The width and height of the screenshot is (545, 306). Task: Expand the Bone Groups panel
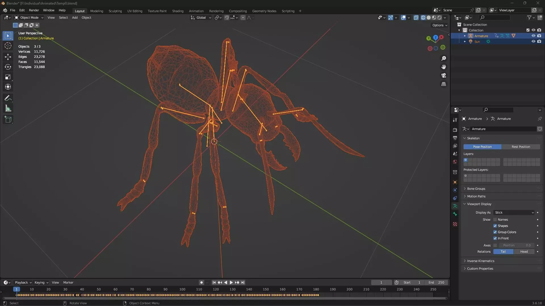coord(476,189)
